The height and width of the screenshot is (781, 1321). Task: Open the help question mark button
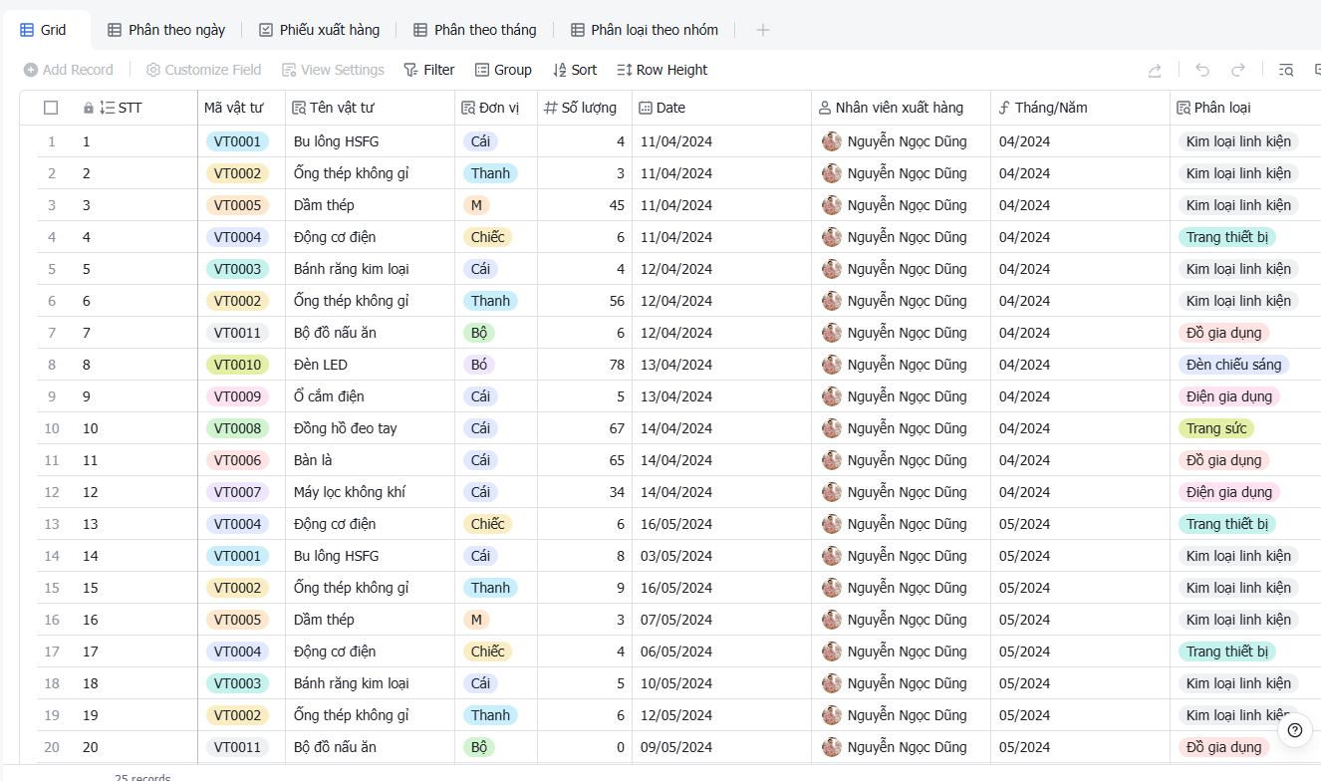click(x=1295, y=730)
